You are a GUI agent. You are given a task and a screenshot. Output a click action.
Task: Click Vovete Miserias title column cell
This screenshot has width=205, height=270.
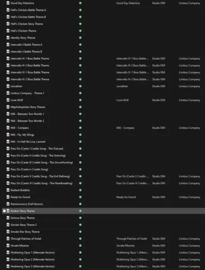coord(126,246)
